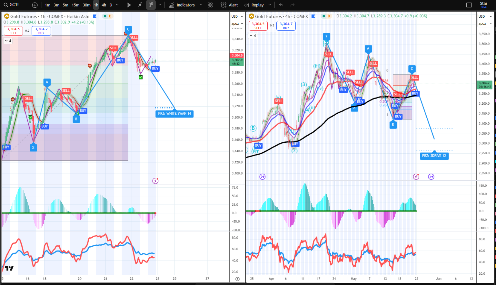Expand the favorite indicators dropdown arrow
The width and height of the screenshot is (496, 285).
[x=201, y=5]
